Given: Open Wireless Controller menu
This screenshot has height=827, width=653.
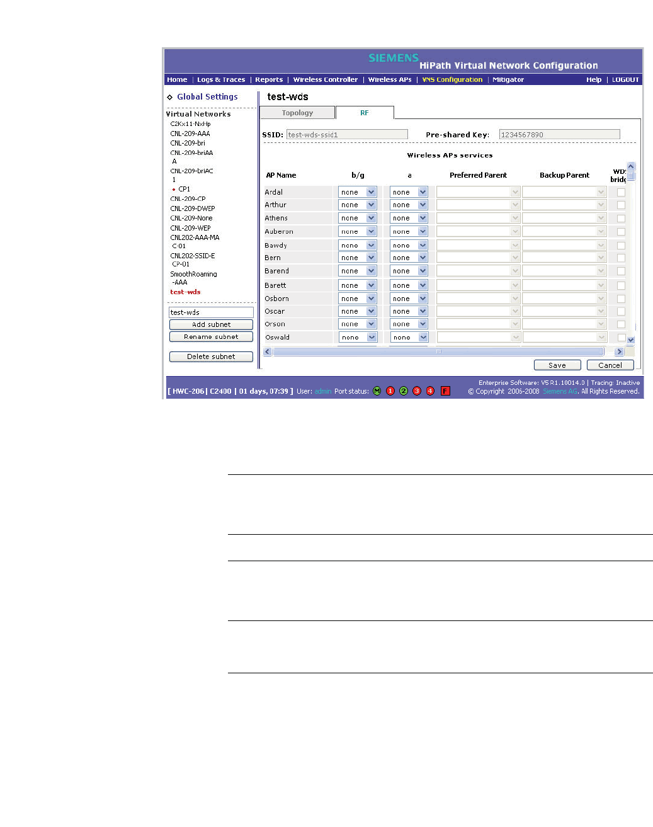Looking at the screenshot, I should pyautogui.click(x=326, y=80).
